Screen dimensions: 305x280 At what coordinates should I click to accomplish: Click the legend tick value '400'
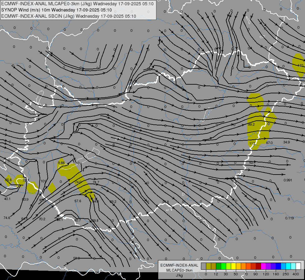pos(296,274)
